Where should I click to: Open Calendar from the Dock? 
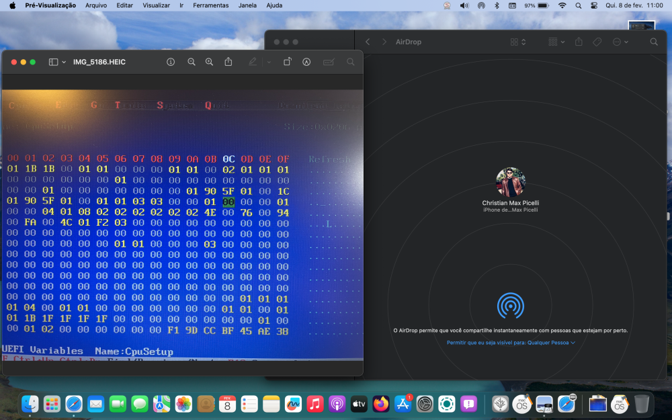tap(228, 404)
